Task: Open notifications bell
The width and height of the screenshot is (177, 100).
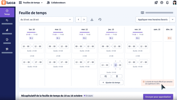Action: tap(167, 2)
